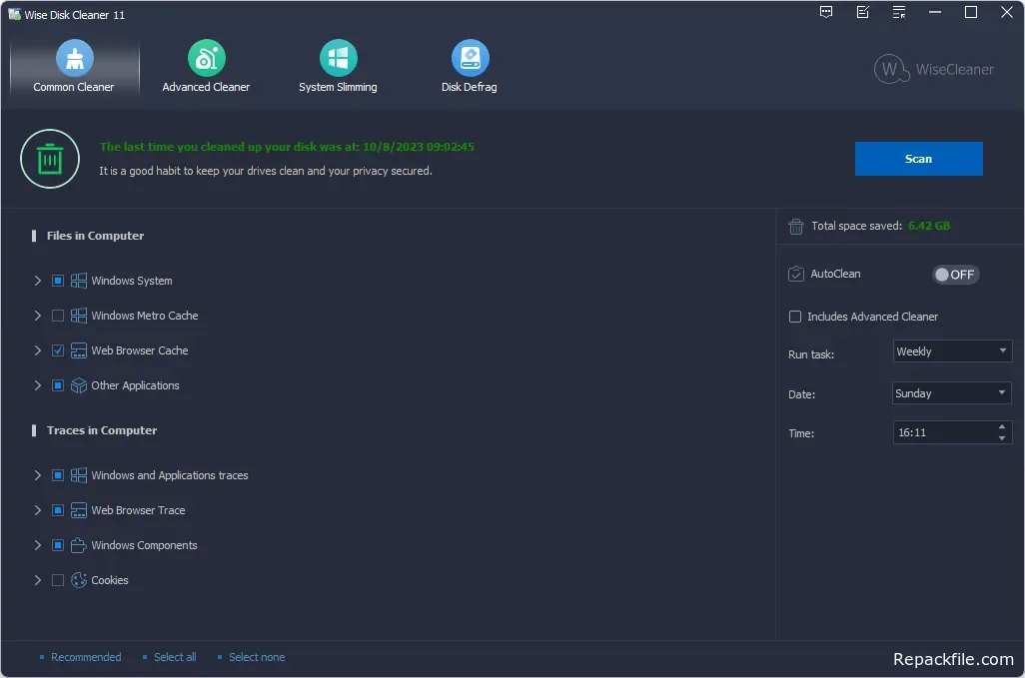Open the settings menu list icon

[899, 12]
